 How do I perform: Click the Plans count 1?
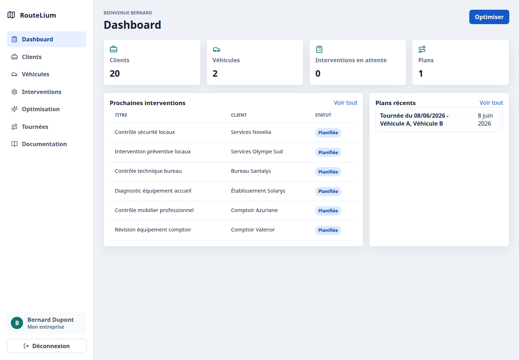(421, 73)
